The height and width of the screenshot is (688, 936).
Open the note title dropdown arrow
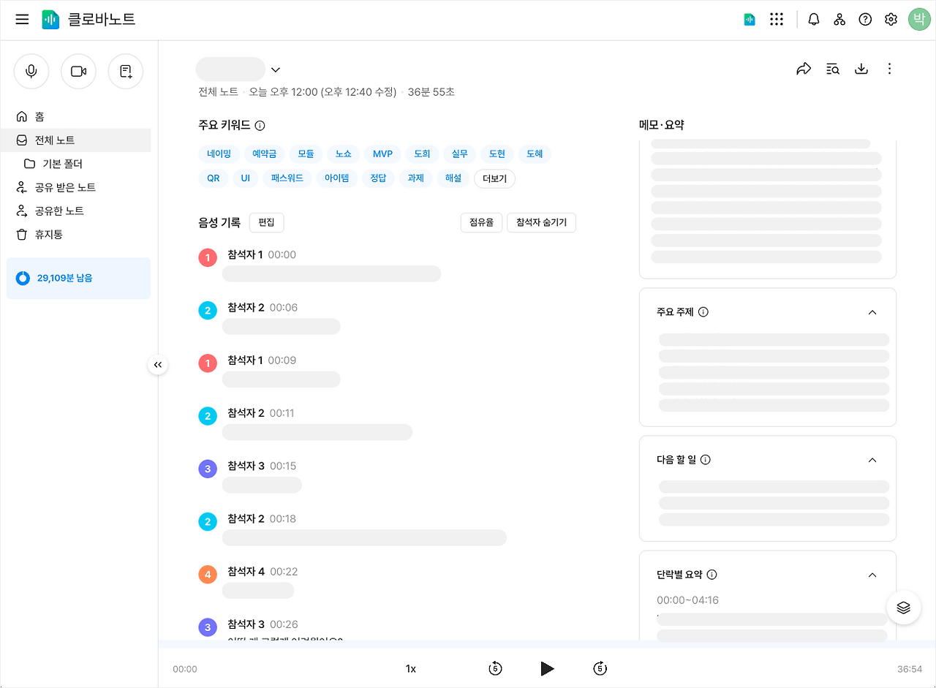tap(276, 69)
